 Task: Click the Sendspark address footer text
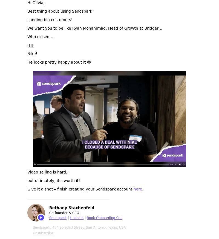pos(79,227)
